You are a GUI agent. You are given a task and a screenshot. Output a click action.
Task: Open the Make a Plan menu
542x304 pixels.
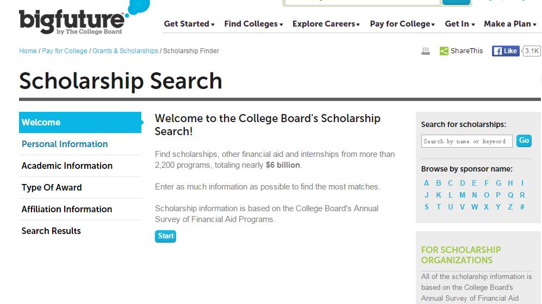[x=510, y=24]
